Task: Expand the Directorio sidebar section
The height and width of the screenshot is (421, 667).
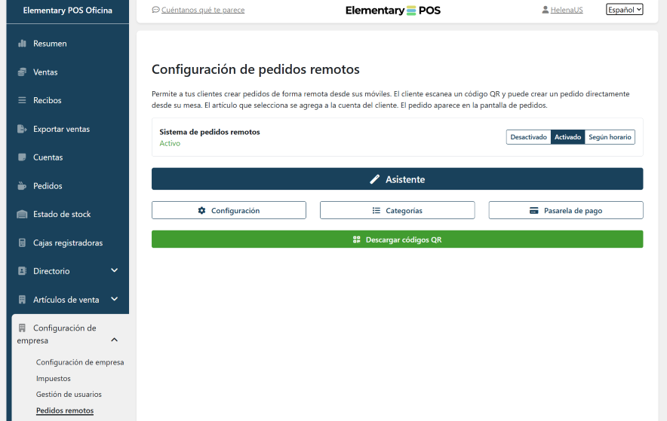Action: tap(115, 270)
